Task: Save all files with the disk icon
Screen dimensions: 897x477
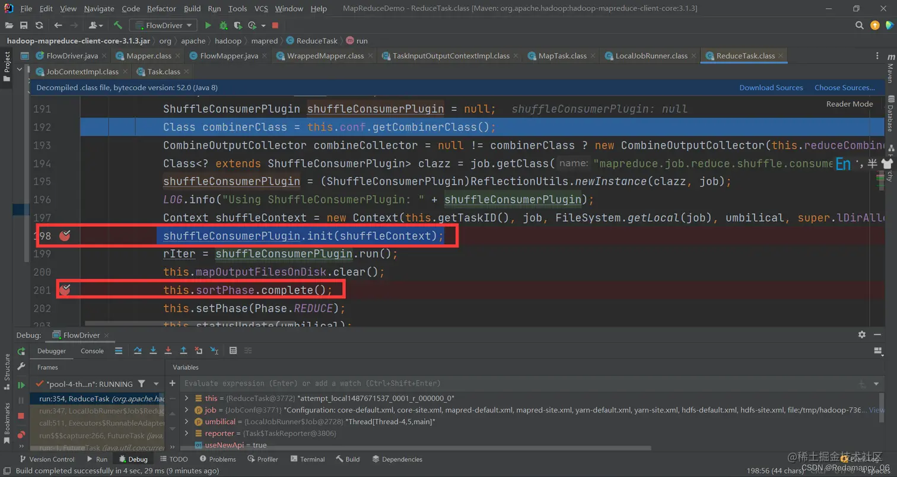Action: (24, 26)
